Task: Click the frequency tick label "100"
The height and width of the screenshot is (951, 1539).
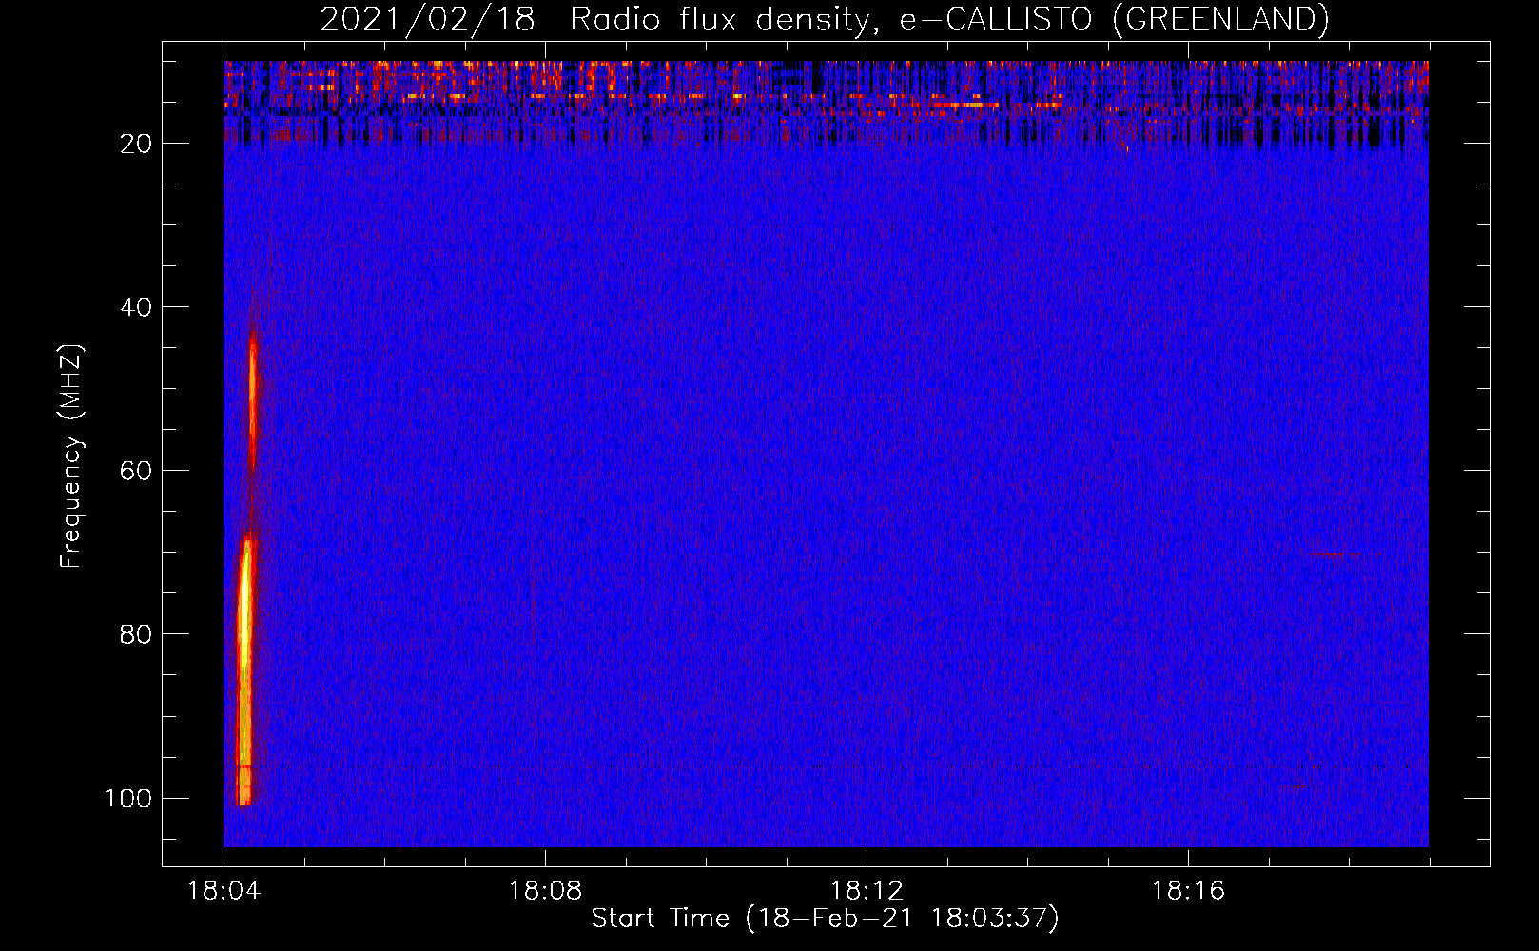Action: pos(128,798)
